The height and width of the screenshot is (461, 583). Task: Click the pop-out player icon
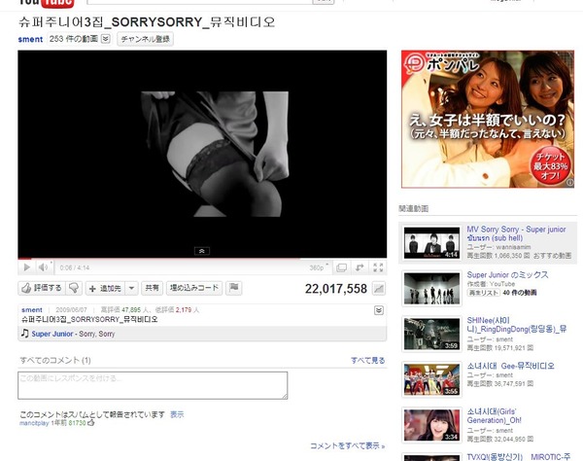click(x=360, y=267)
